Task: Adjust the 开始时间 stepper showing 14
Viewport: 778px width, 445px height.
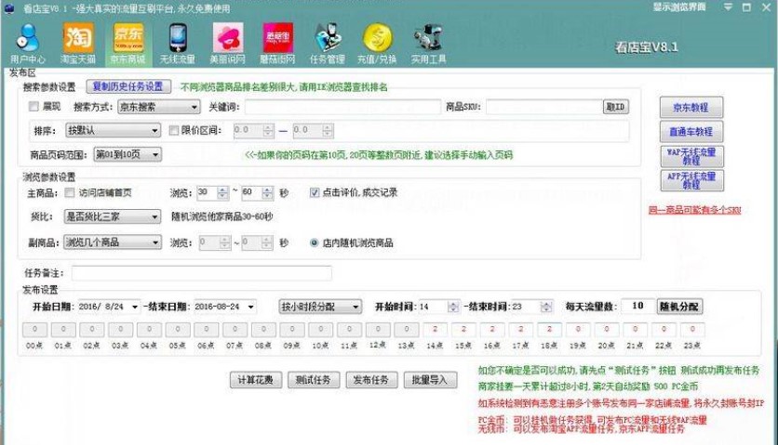Action: tap(453, 307)
